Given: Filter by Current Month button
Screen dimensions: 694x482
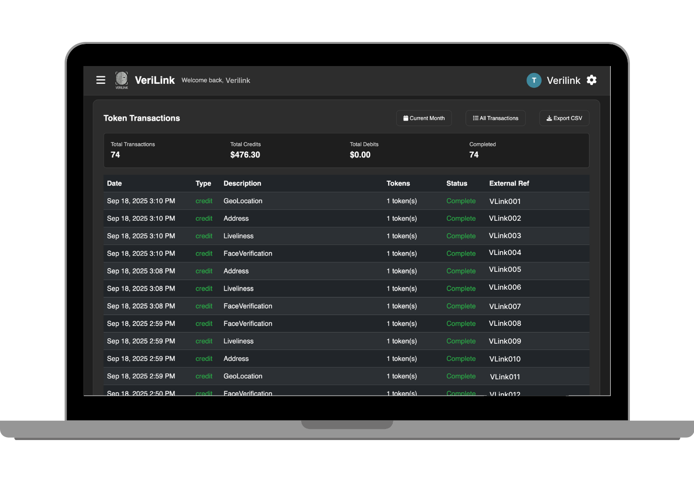Looking at the screenshot, I should 424,118.
